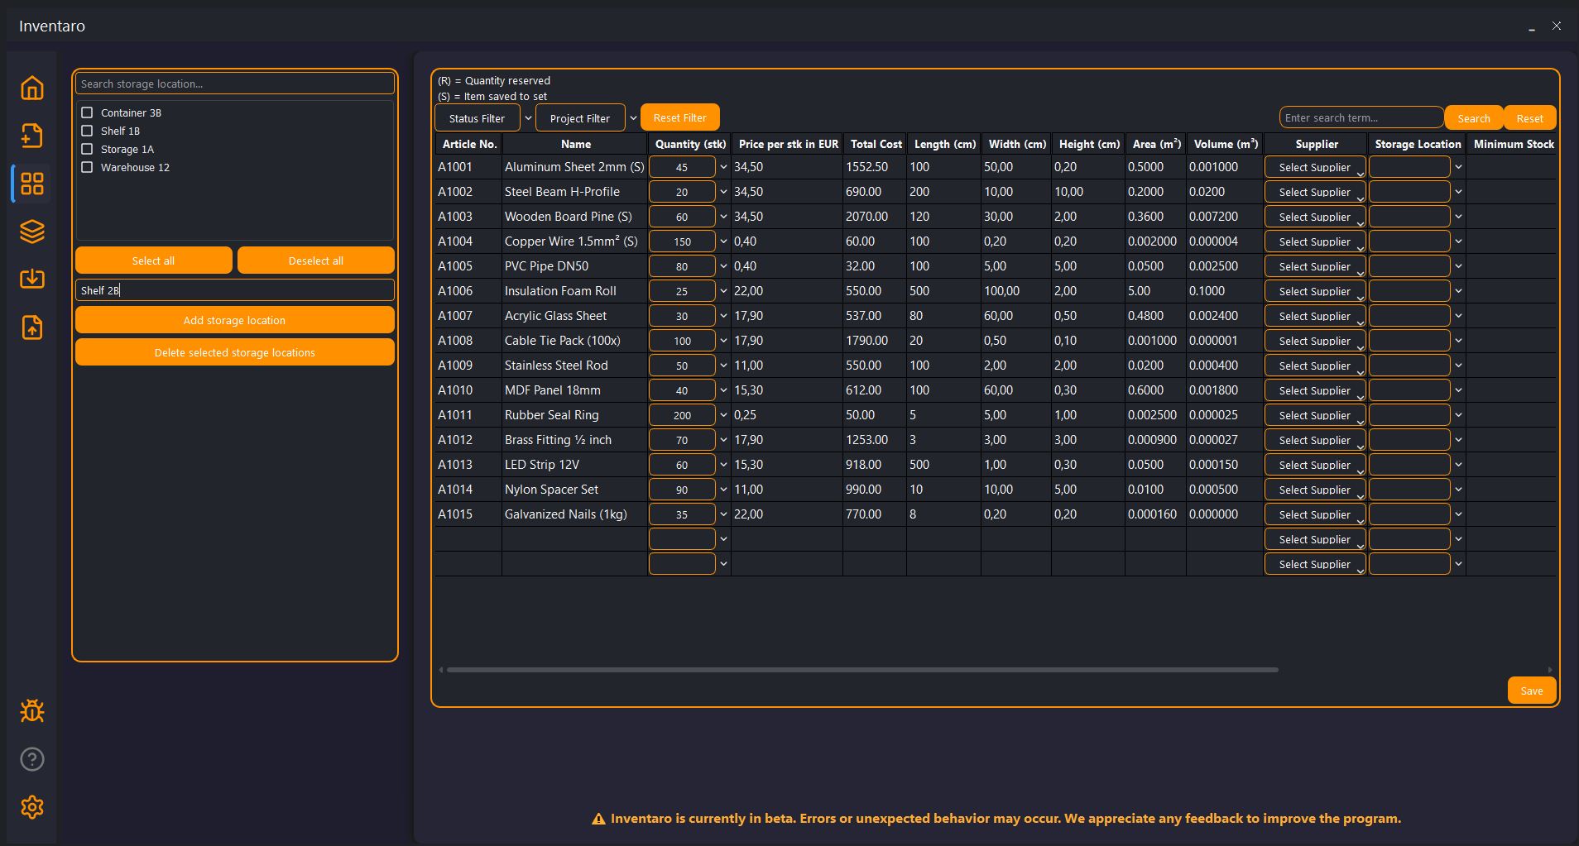Screen dimensions: 1579x846
Task: Click the beta warning triangle icon
Action: click(598, 819)
